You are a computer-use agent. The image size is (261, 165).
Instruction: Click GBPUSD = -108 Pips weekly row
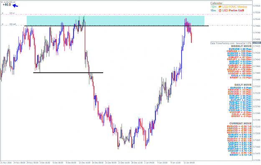[239, 51]
